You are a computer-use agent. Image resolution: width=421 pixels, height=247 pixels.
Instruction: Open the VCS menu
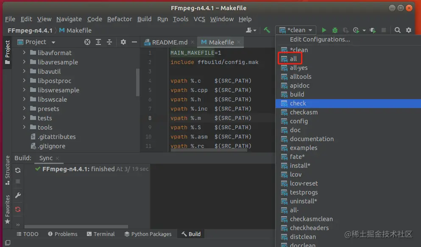[199, 19]
